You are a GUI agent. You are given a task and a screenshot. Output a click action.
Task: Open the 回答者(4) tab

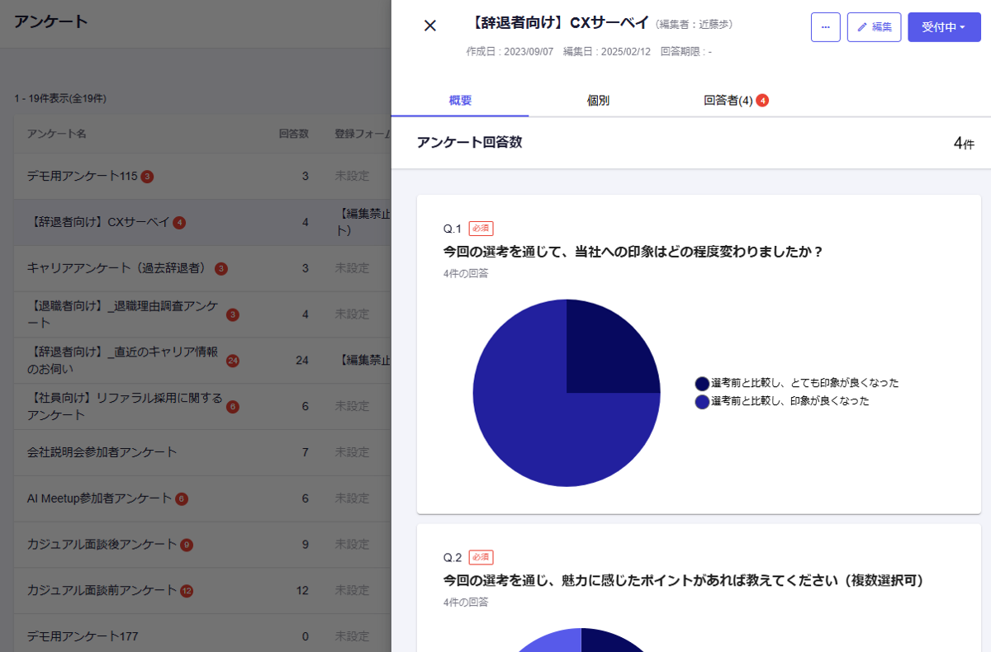pyautogui.click(x=728, y=101)
